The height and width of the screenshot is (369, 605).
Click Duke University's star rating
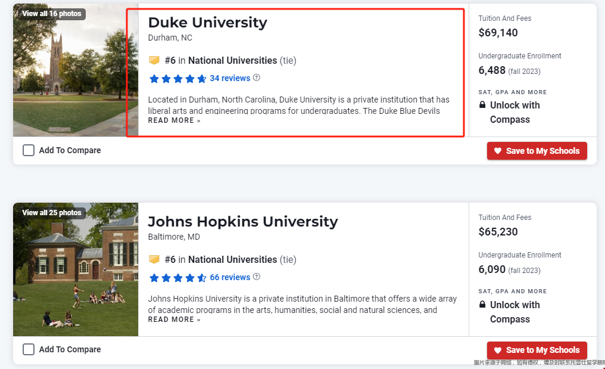(178, 79)
